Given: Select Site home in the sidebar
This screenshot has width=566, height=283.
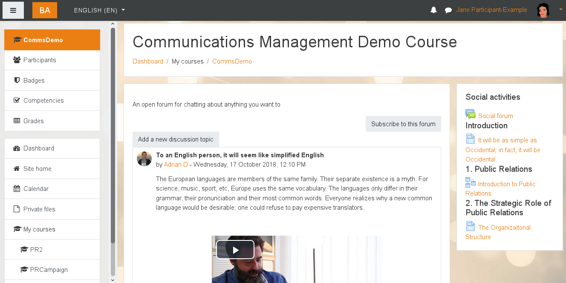Looking at the screenshot, I should click(x=38, y=168).
